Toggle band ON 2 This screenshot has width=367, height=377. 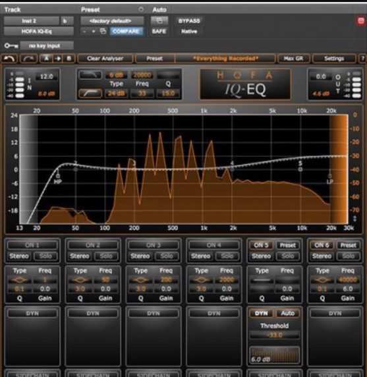[x=93, y=245]
